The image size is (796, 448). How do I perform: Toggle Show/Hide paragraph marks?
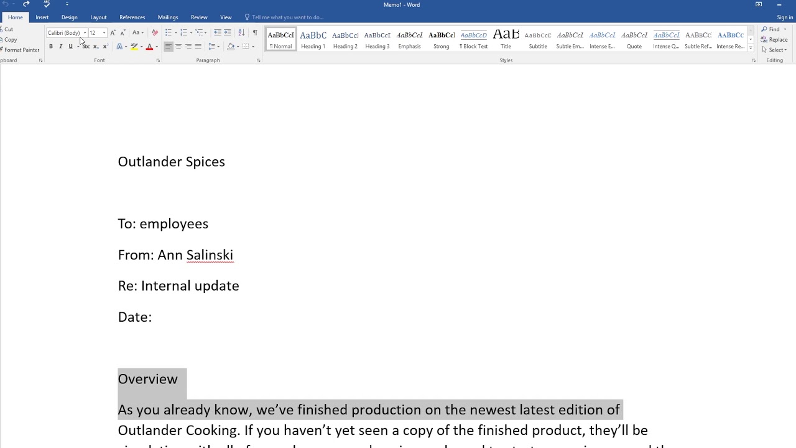(x=255, y=32)
